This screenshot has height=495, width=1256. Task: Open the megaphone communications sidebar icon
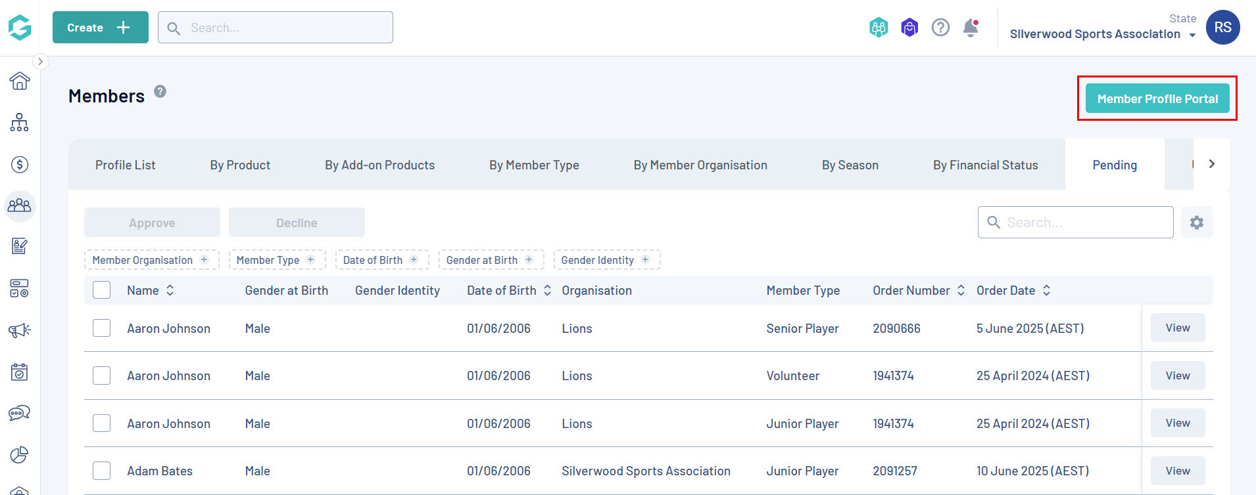coord(20,330)
